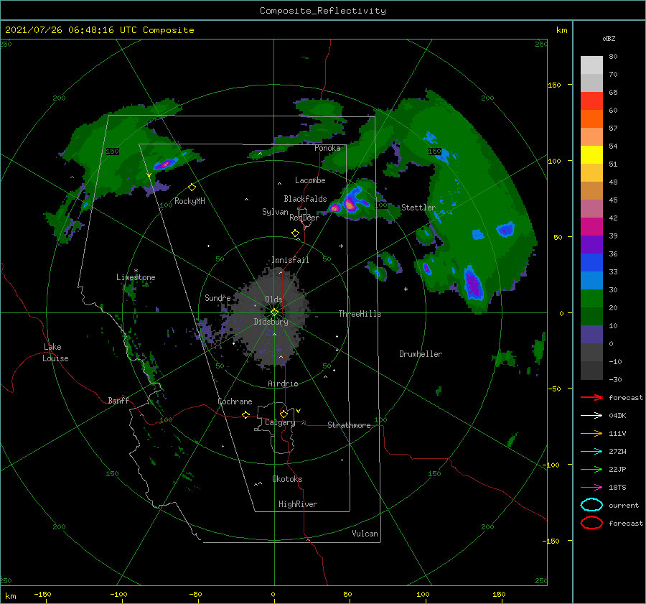This screenshot has height=604, width=646.
Task: Click the 18TS legend text
Action: [x=617, y=488]
